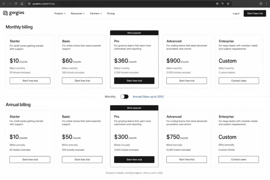
Task: Expand the Resources dropdown menu
Action: [78, 13]
